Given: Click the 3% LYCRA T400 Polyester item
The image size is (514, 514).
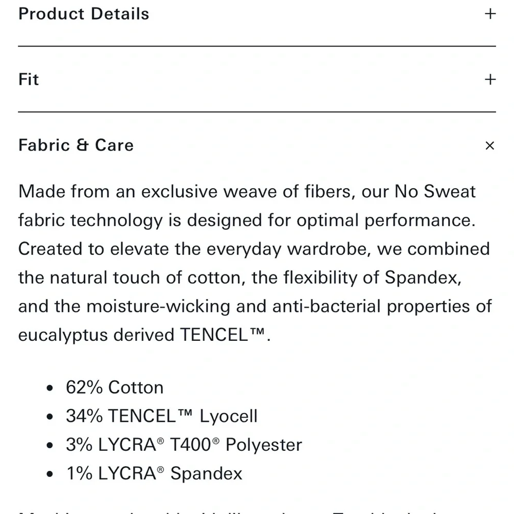Looking at the screenshot, I should point(184,445).
